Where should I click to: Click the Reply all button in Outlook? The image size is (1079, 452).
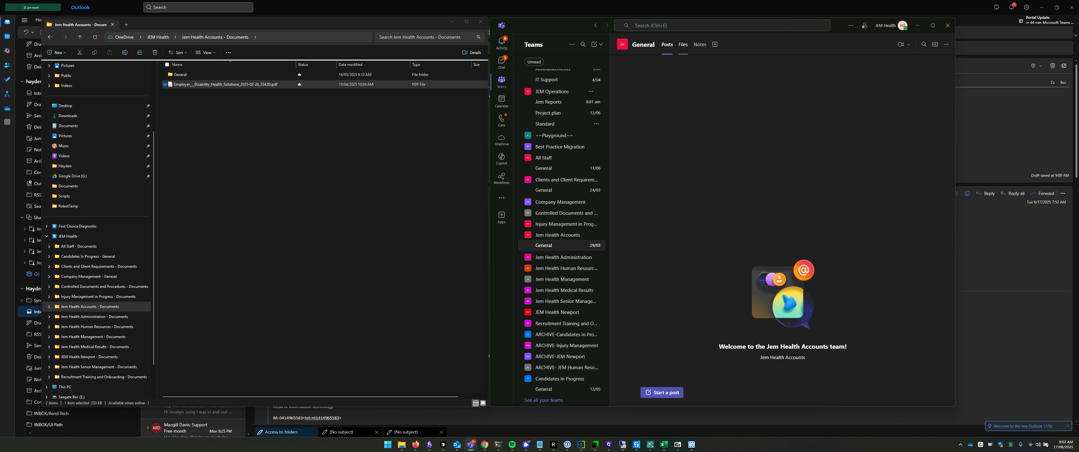click(1013, 193)
